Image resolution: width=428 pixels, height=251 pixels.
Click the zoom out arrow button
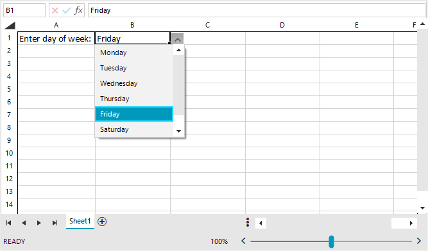tap(243, 241)
